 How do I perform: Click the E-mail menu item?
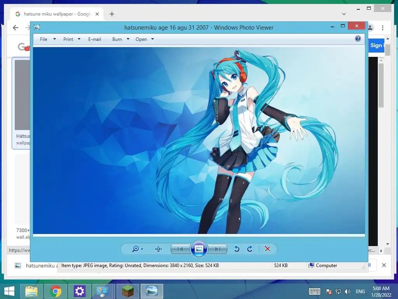tap(94, 39)
